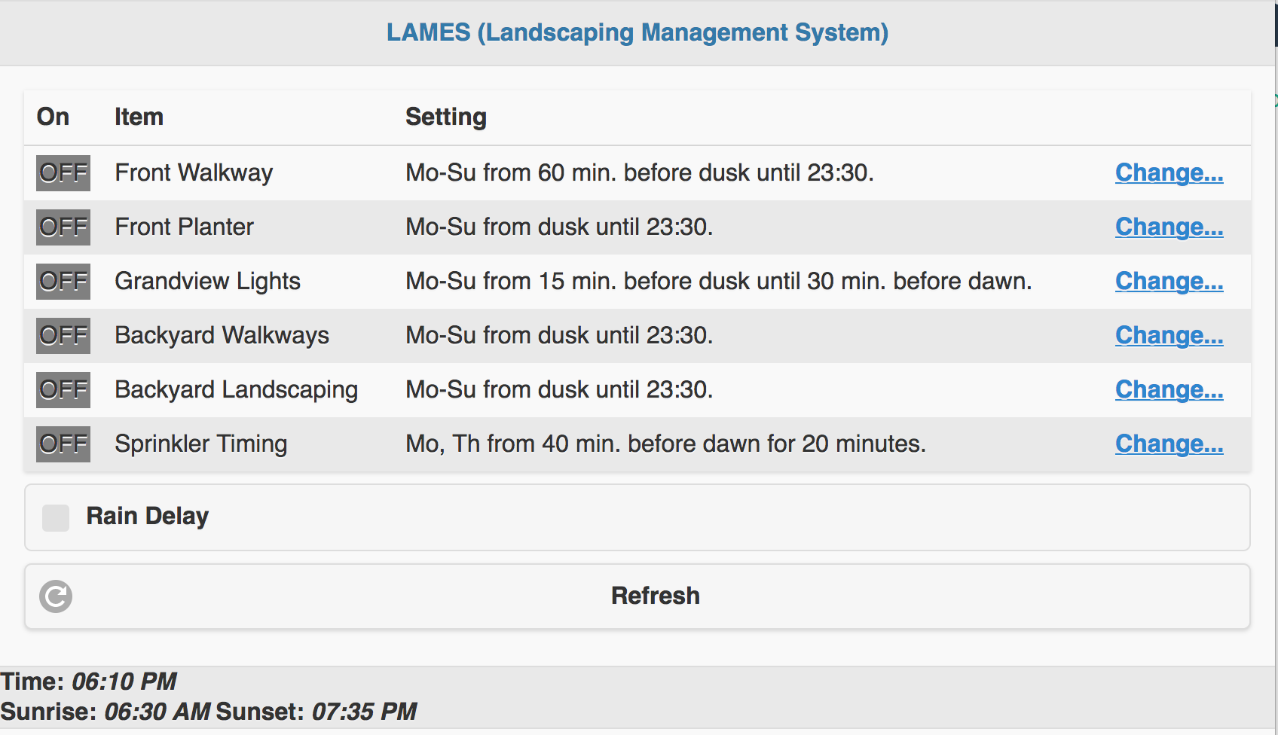This screenshot has height=735, width=1278.
Task: Toggle the Grandview Lights OFF switch
Action: 63,282
